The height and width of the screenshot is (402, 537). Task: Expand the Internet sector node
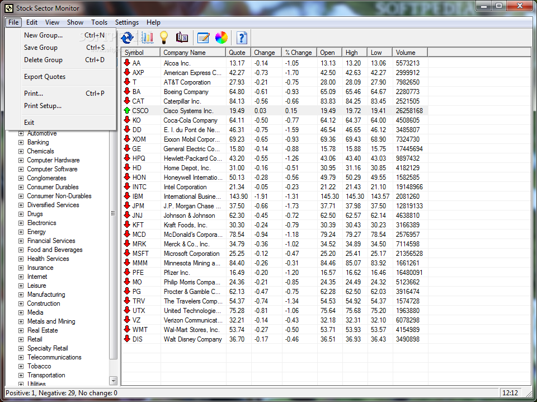[x=21, y=277]
